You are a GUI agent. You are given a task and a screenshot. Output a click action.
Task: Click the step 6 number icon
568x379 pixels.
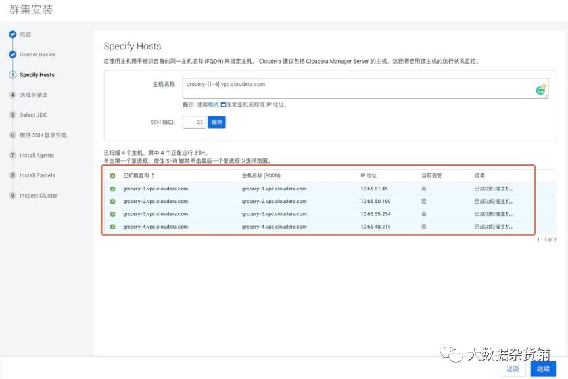click(12, 135)
